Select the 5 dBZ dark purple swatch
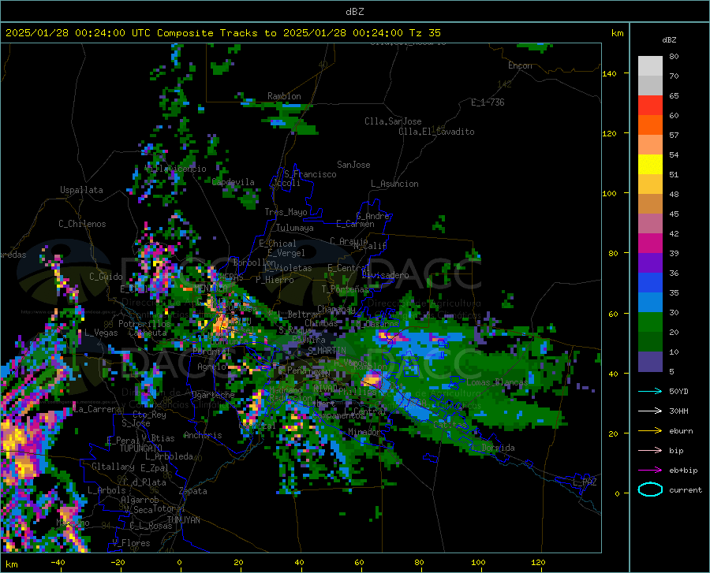 [x=650, y=361]
